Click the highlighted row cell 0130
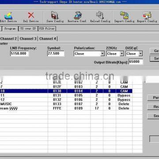 [x=57, y=91]
